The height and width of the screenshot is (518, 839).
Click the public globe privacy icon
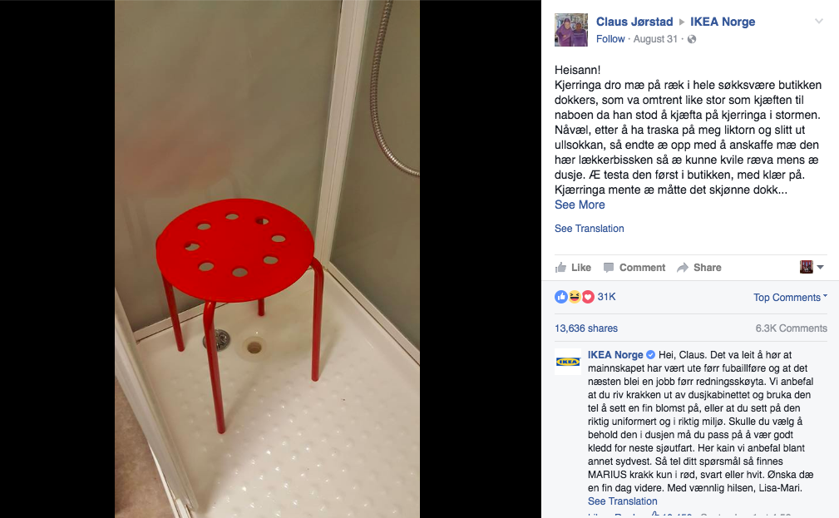click(x=692, y=39)
